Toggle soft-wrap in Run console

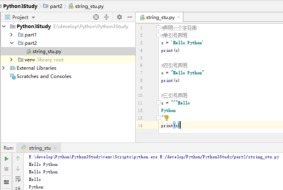click(18, 179)
